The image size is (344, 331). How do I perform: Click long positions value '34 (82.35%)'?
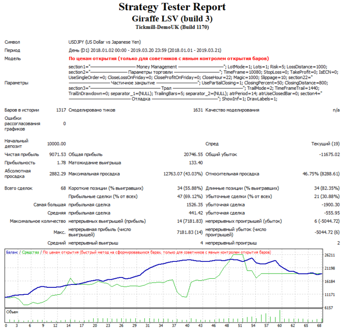pos(327,188)
